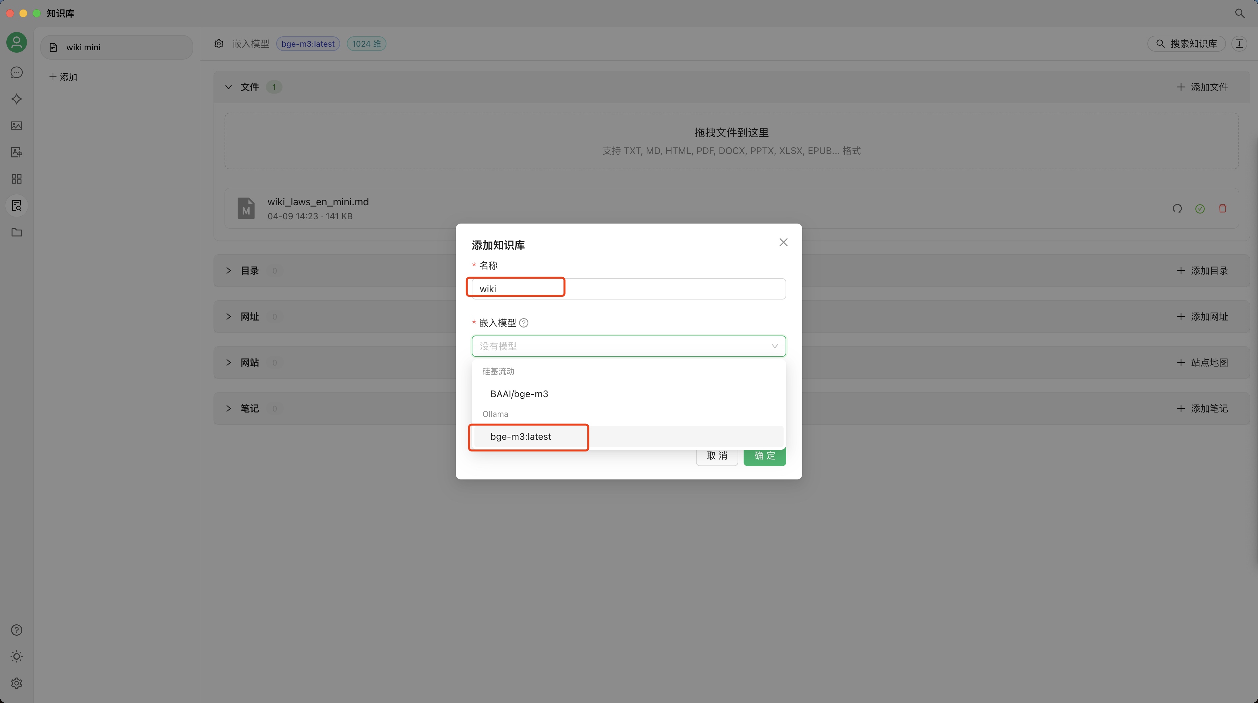The height and width of the screenshot is (703, 1258).
Task: Focus the 名称 input containing wiki
Action: (x=629, y=289)
